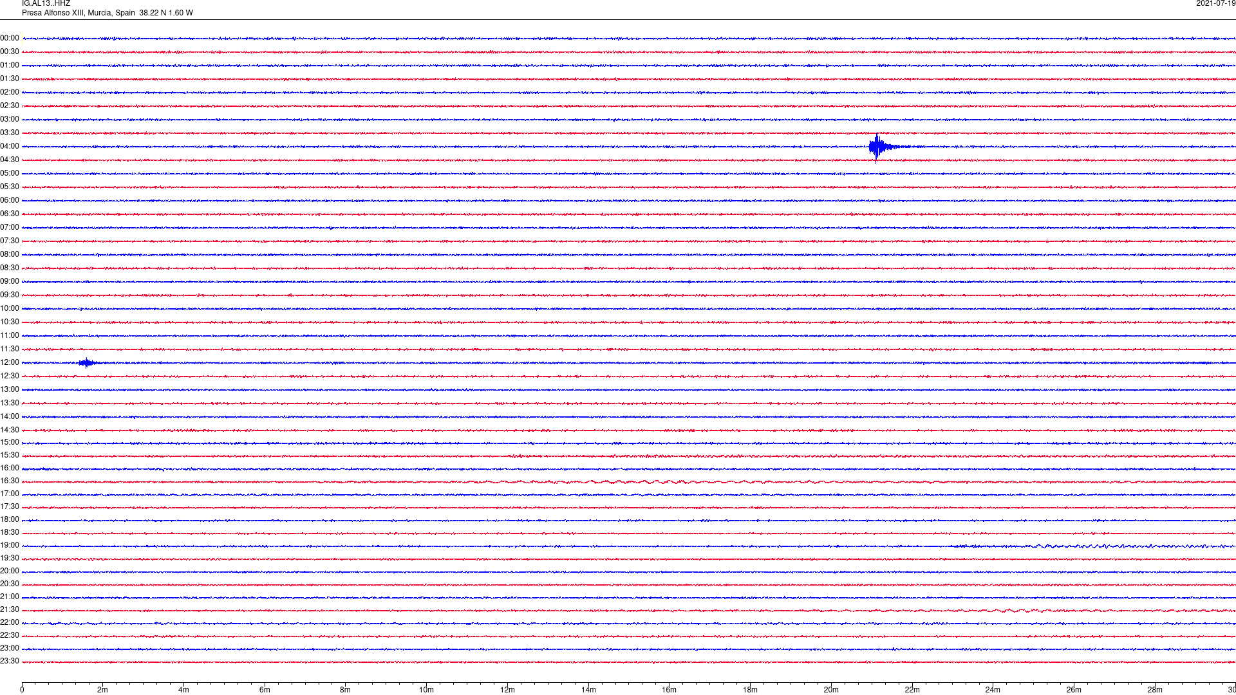Click the 22:00 time label
This screenshot has width=1236, height=695.
[10, 623]
